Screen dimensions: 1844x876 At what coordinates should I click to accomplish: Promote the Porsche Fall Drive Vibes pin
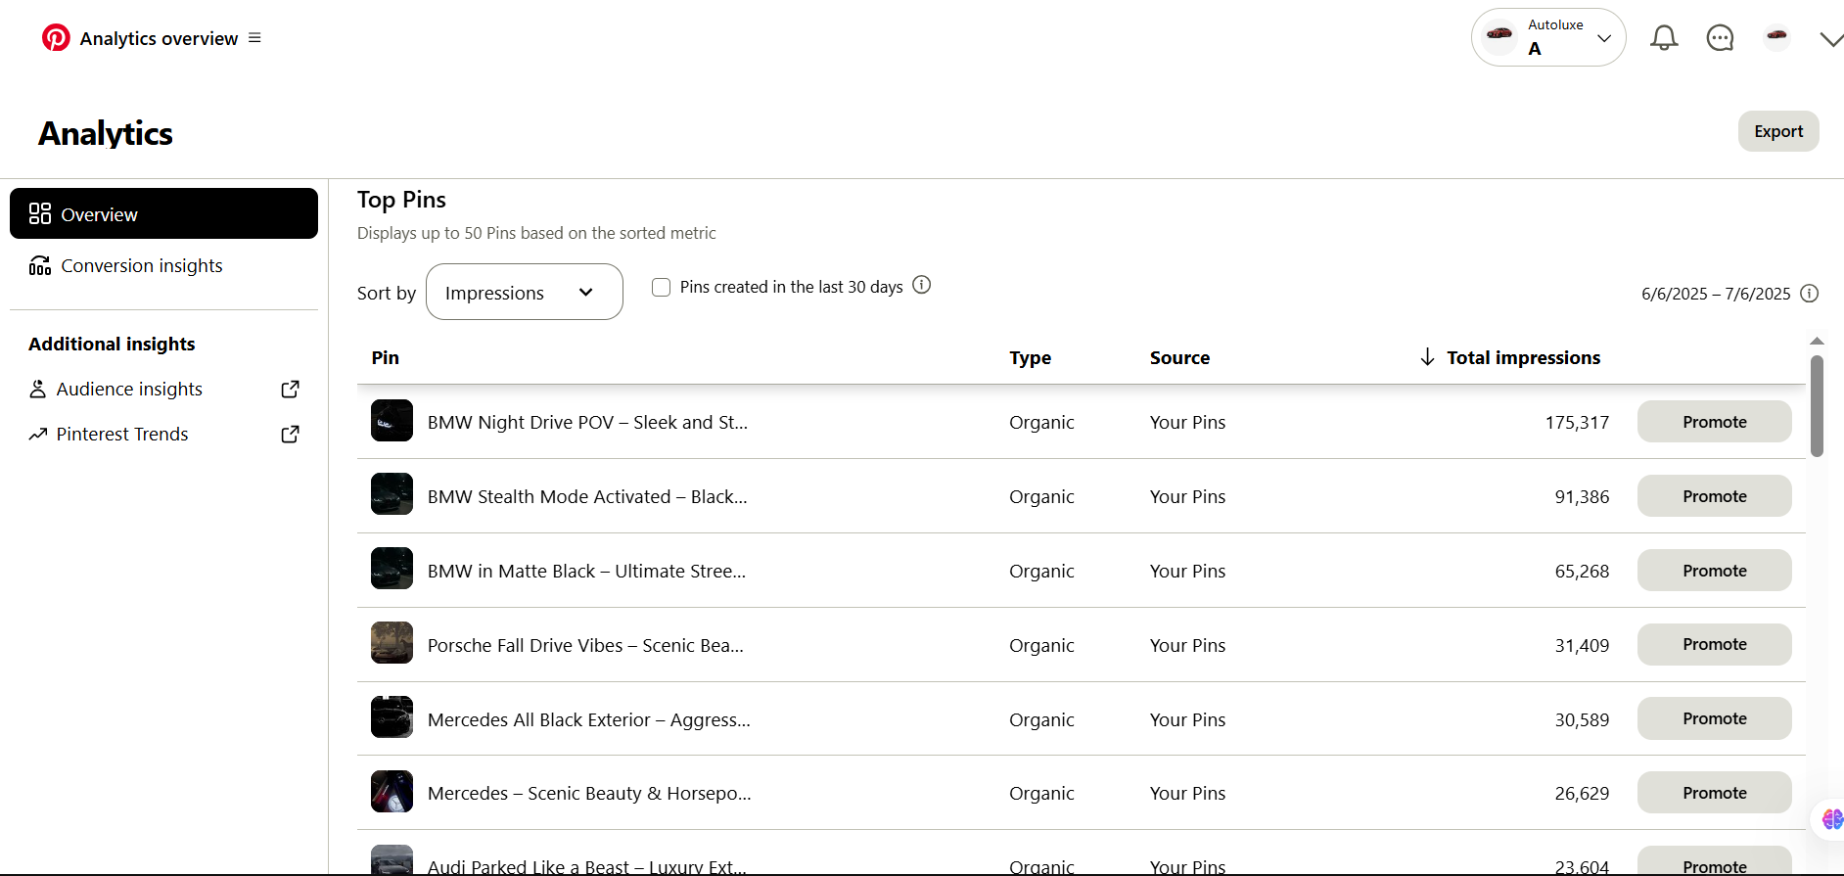(1715, 644)
